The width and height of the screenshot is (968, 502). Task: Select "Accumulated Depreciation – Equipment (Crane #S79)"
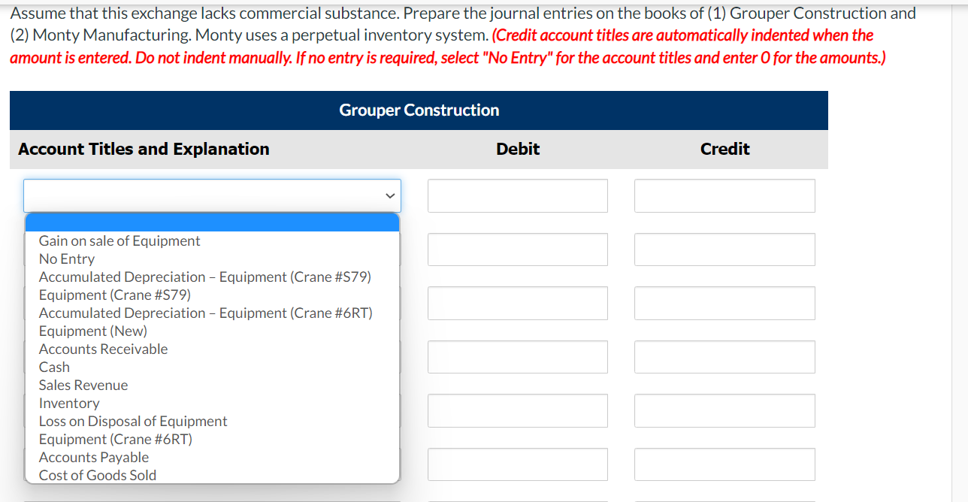[204, 277]
